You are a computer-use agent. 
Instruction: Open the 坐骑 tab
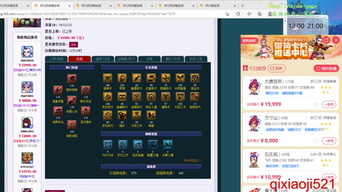coord(149,59)
